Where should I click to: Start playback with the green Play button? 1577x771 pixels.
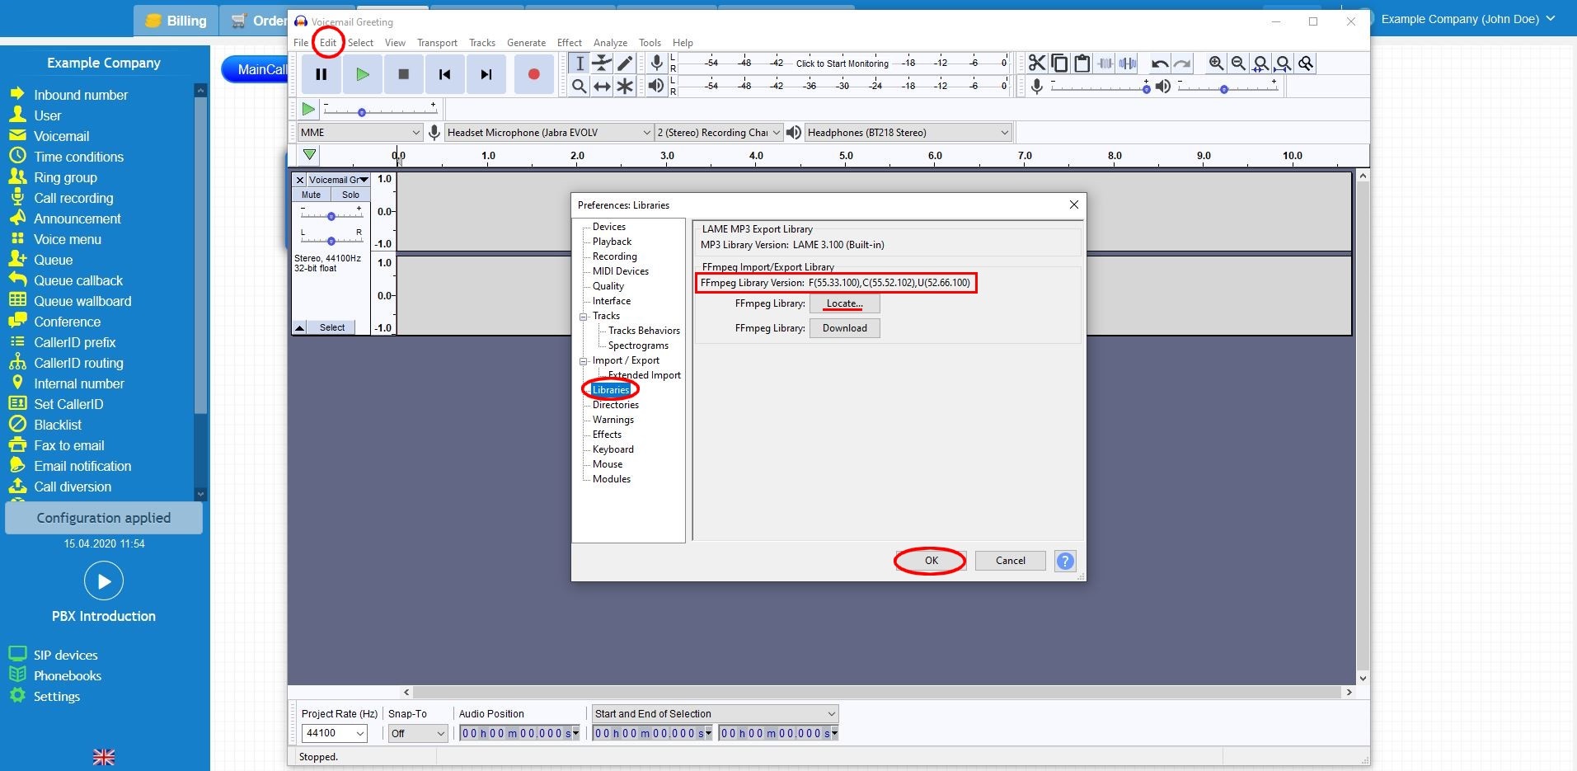(x=363, y=74)
